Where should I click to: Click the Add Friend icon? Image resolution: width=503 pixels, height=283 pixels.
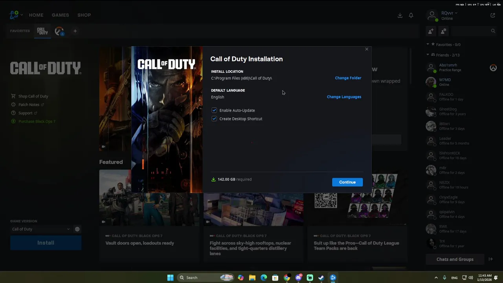click(431, 31)
